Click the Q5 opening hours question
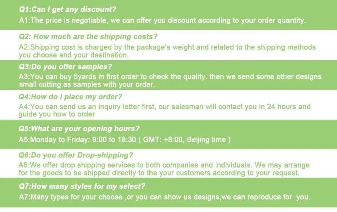The width and height of the screenshot is (337, 212). 79,128
